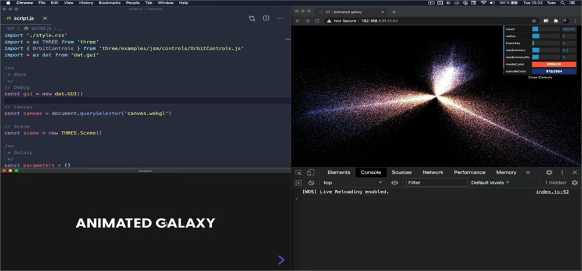Click the radius value field
582x271 pixels.
pos(569,36)
